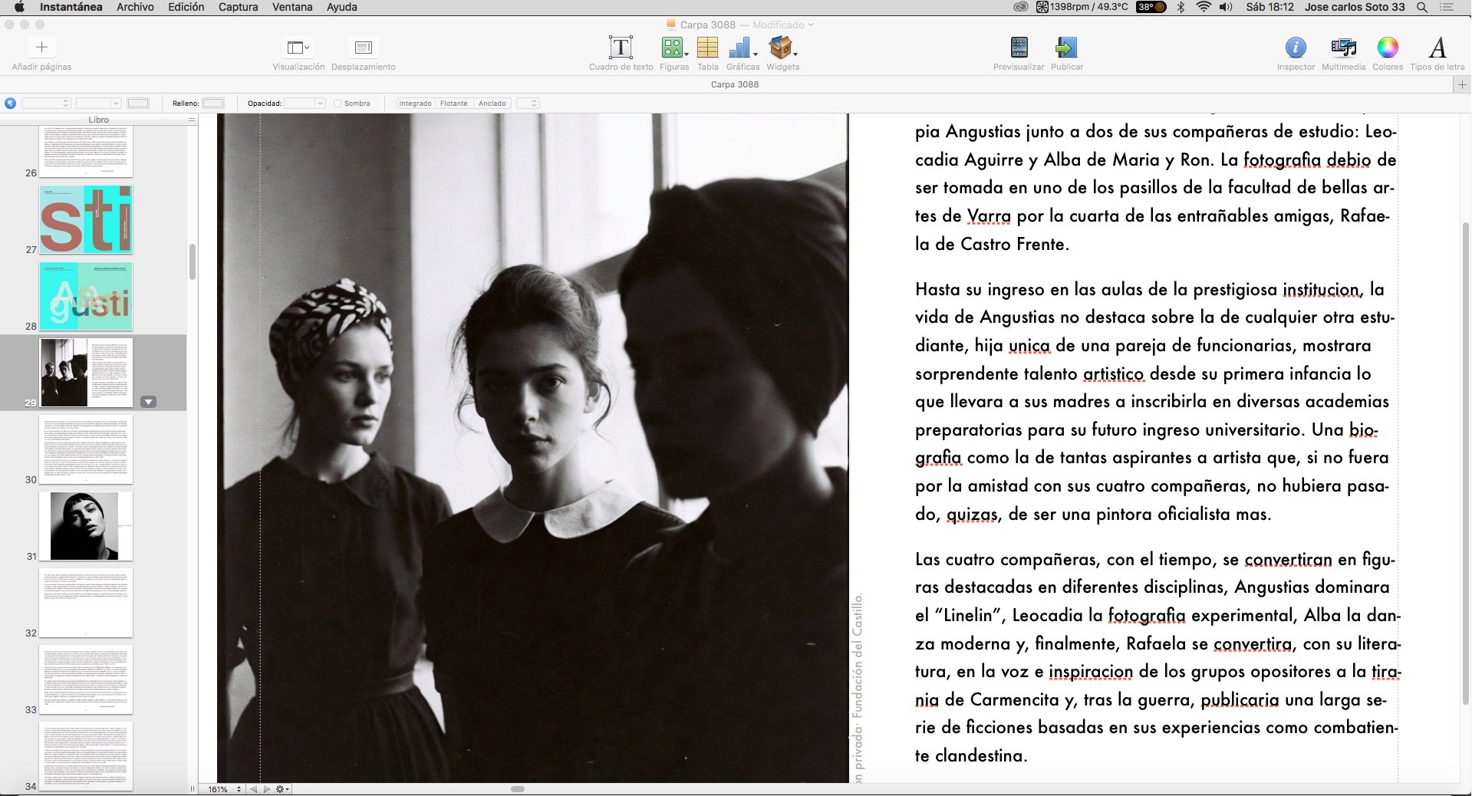Click the Libro sidebar header
Viewport: 1472px width, 796px height.
pos(98,120)
